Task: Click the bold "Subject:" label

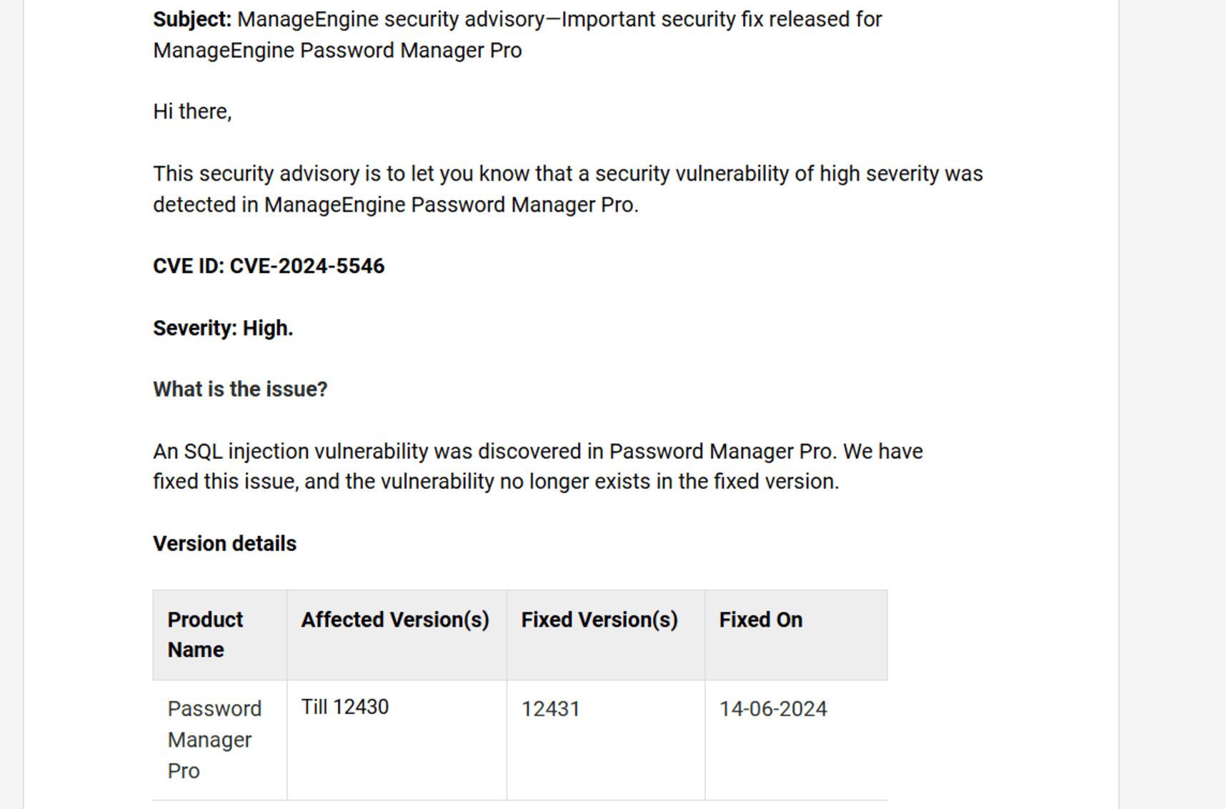Action: tap(192, 19)
